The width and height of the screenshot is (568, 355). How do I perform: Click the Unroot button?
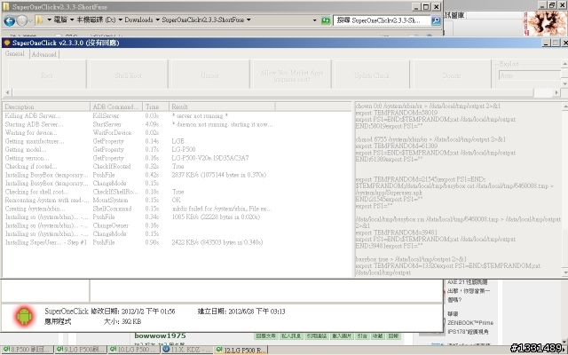pyautogui.click(x=210, y=75)
